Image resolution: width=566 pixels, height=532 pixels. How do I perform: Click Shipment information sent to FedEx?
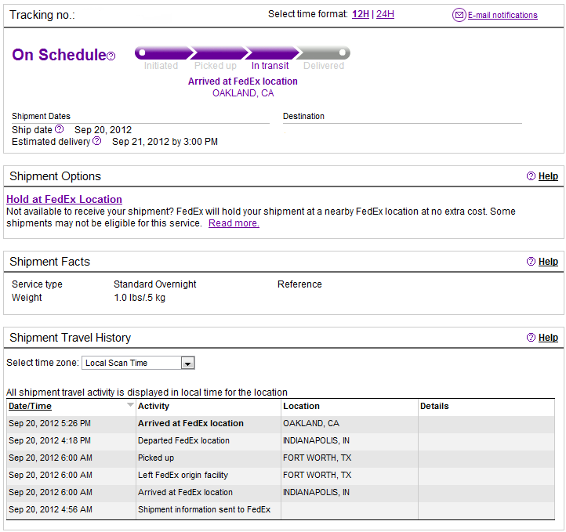(x=205, y=509)
